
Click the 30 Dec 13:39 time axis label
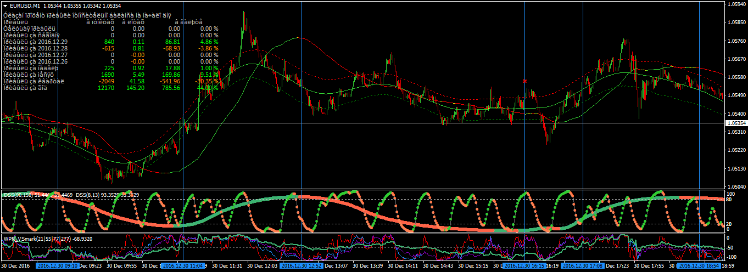coord(368,265)
